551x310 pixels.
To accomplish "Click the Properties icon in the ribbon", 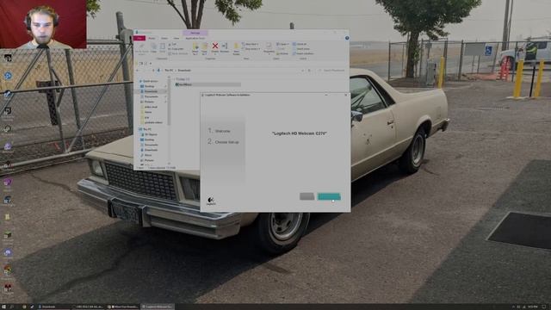I will pos(269,48).
